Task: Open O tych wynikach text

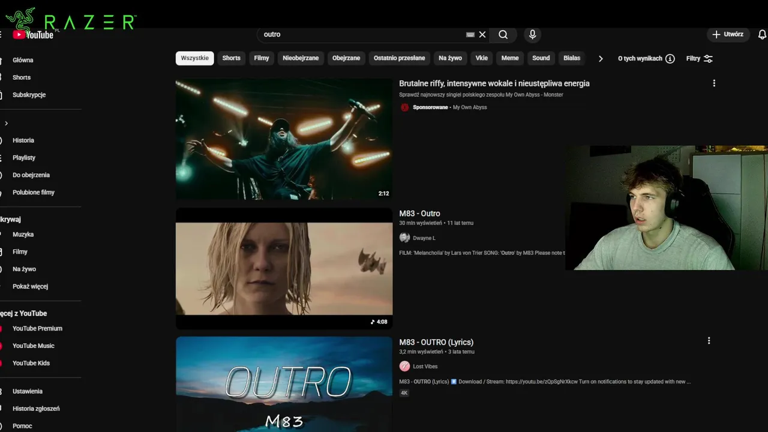Action: coord(640,59)
